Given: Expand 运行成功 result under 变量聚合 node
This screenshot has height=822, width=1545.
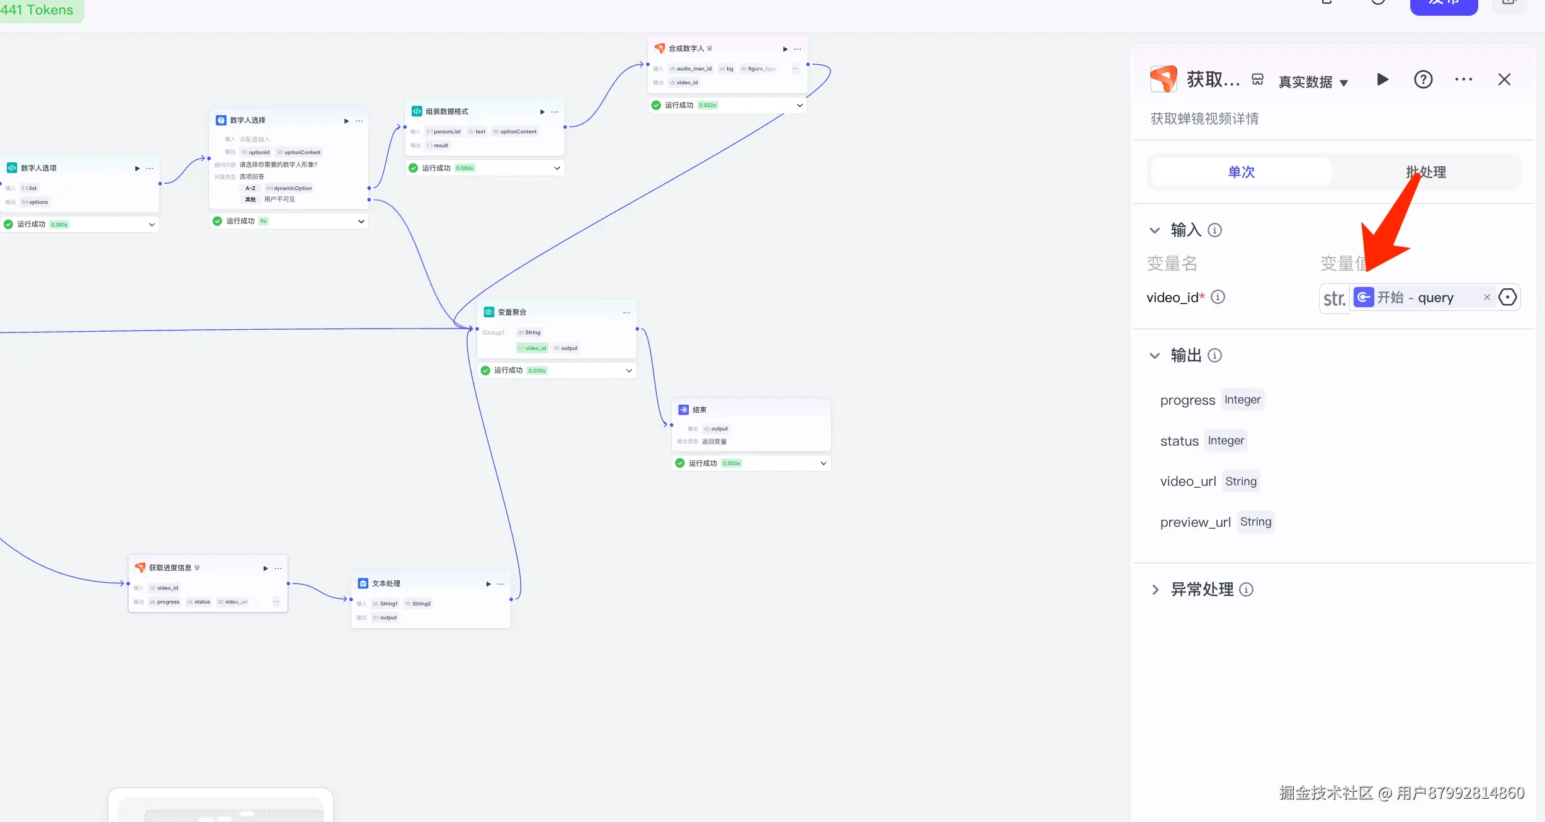Looking at the screenshot, I should coord(628,371).
